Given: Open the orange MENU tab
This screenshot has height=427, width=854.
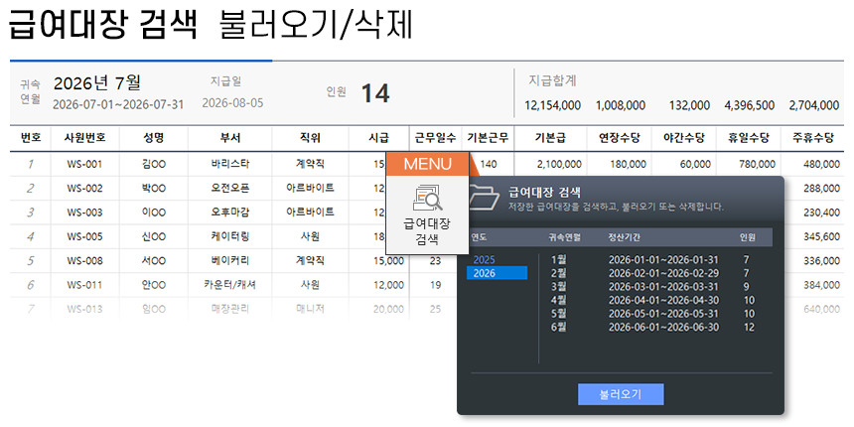Looking at the screenshot, I should pos(427,164).
